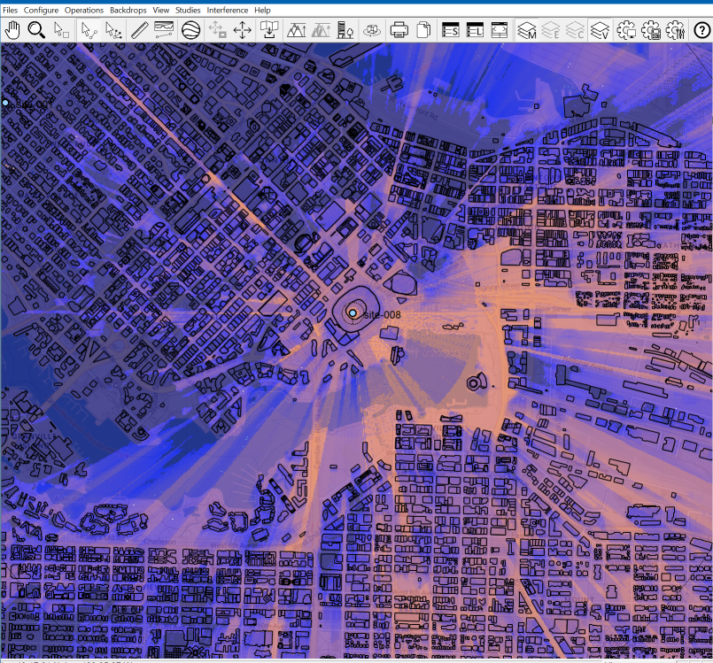The image size is (713, 663).
Task: Activate the magnifying glass zoom tool
Action: pos(36,30)
